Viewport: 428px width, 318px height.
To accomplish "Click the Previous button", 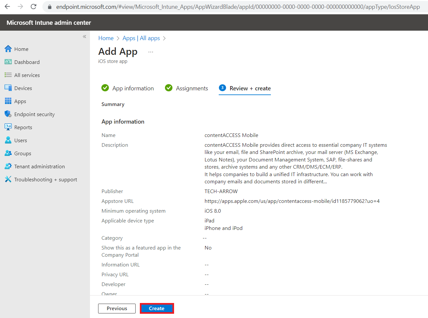I will click(117, 309).
